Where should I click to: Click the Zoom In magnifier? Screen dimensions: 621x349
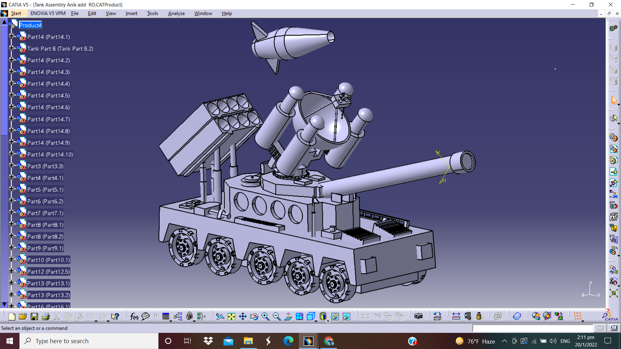coord(266,316)
